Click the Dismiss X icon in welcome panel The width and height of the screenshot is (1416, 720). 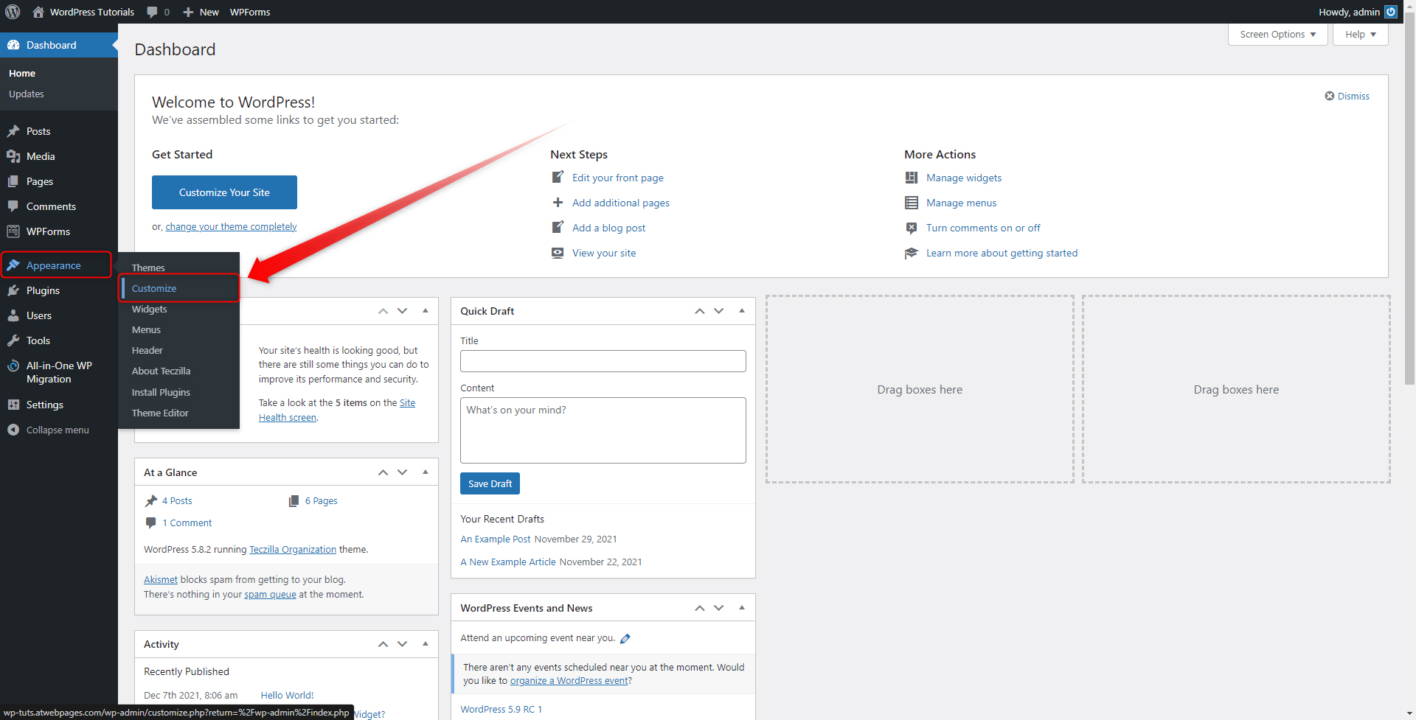(x=1329, y=96)
